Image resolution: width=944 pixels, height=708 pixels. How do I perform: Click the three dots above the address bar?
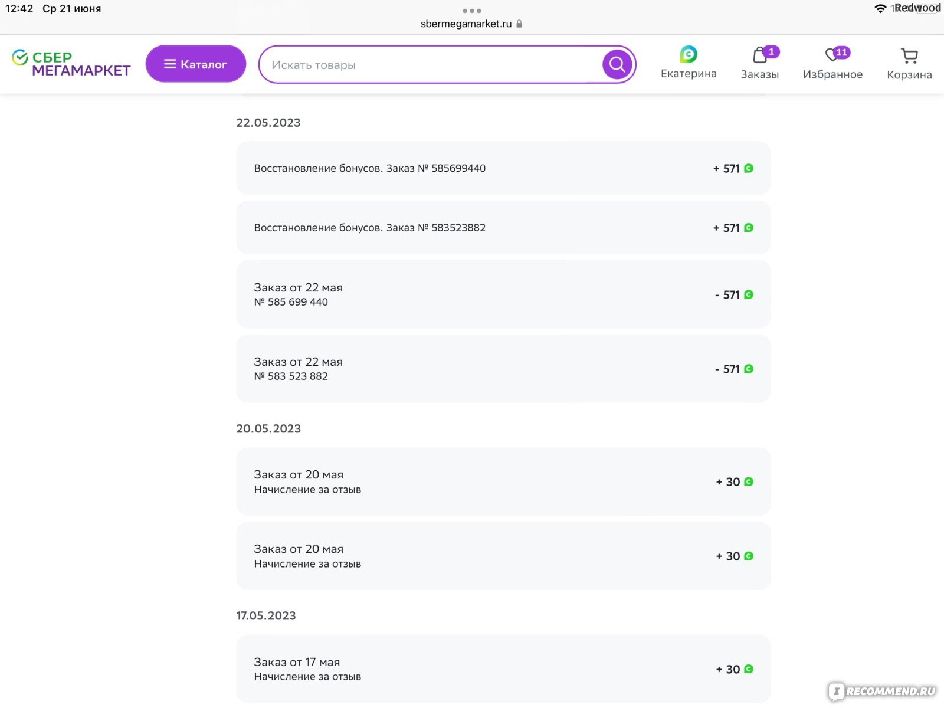point(472,11)
